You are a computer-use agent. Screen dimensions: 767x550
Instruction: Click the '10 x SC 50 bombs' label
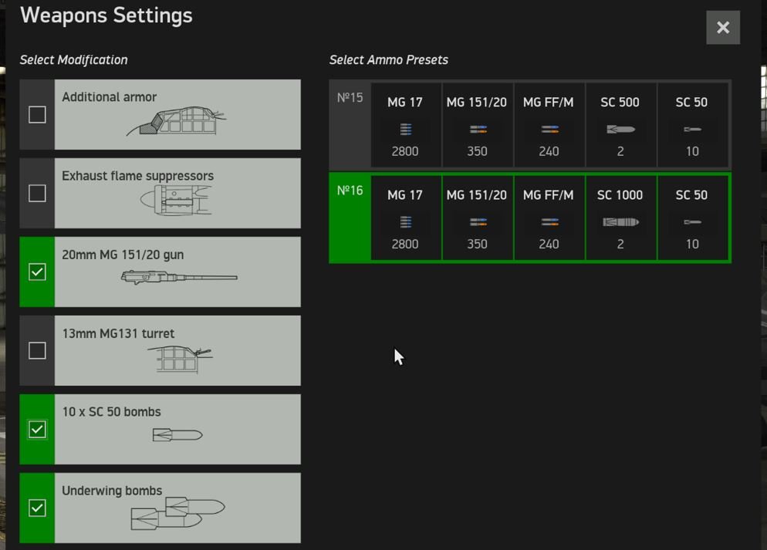click(112, 412)
